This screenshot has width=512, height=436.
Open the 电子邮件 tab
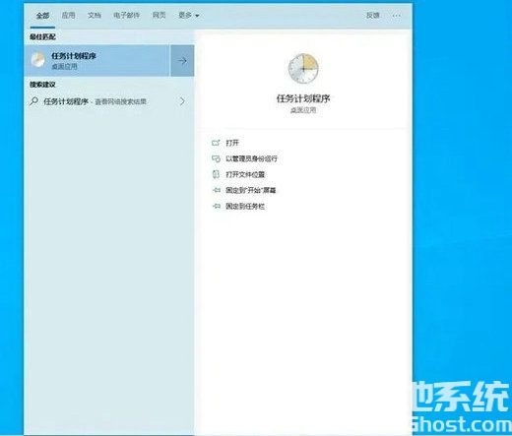pos(126,15)
